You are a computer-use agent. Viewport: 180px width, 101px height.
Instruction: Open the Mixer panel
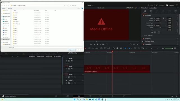pos(150,5)
